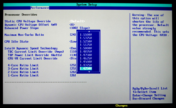The image size is (176, 108).
Task: Click 4-Core Ratio Limit label
Action: tap(23, 65)
